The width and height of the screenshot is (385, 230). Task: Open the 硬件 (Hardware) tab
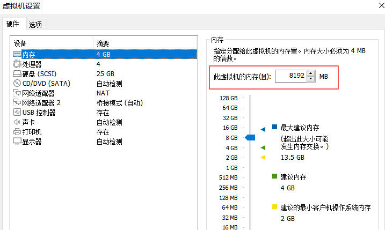point(13,24)
